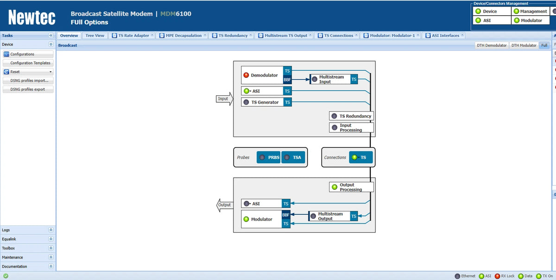Close the ASI Interfaces tab

click(x=462, y=35)
